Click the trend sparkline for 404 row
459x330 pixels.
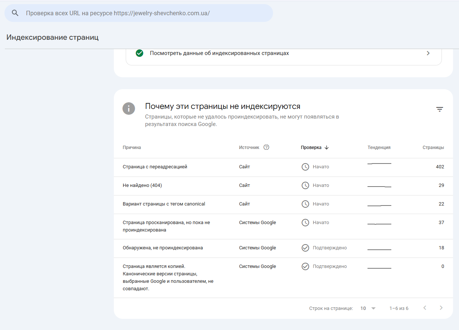click(x=379, y=186)
